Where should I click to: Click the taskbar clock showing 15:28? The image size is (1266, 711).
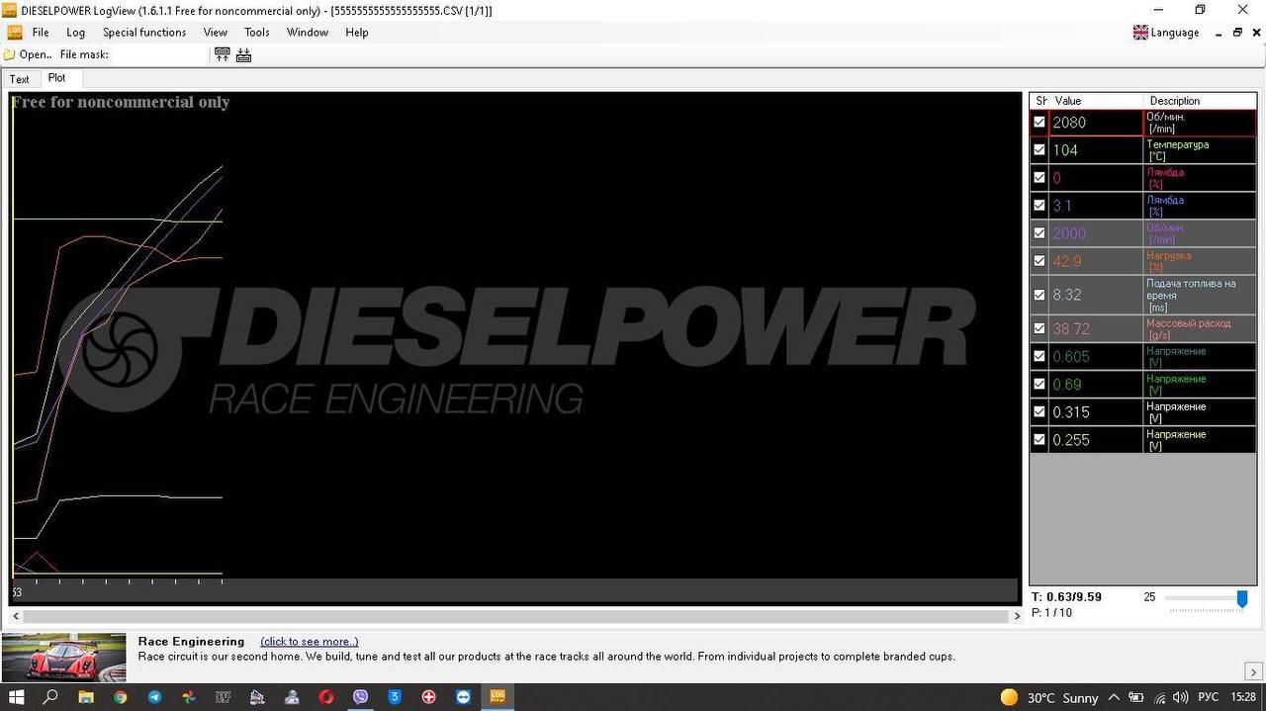1244,697
